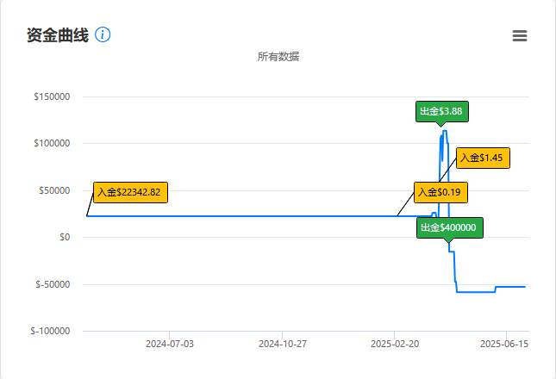Click the 2025-02-20 date label

(x=395, y=344)
